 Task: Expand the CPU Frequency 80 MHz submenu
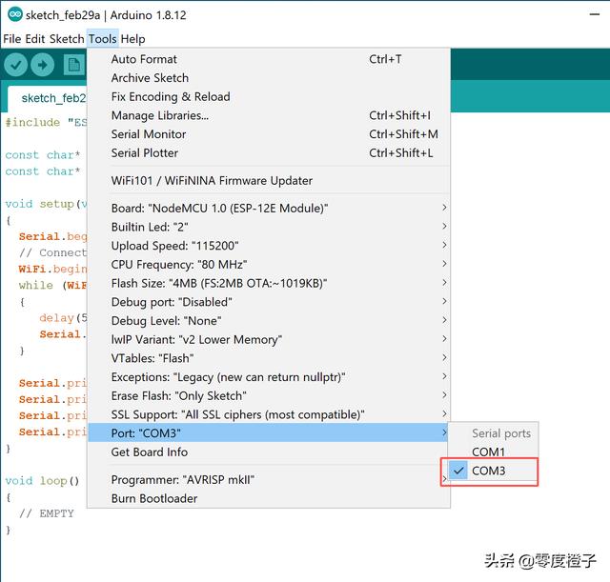click(x=269, y=265)
